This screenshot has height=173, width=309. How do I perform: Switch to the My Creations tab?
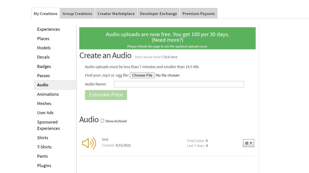pyautogui.click(x=46, y=14)
